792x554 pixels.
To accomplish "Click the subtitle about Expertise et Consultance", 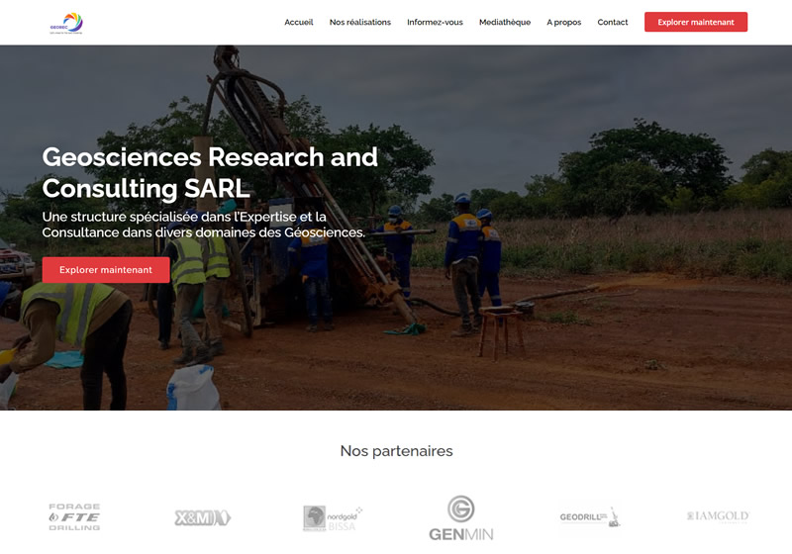I will (x=204, y=225).
